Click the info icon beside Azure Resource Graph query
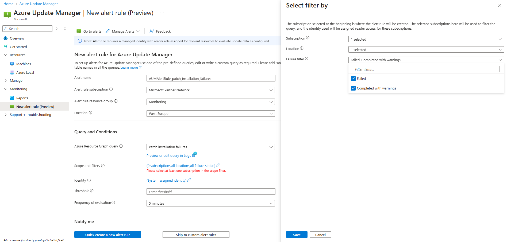The width and height of the screenshot is (507, 242). pos(121,146)
